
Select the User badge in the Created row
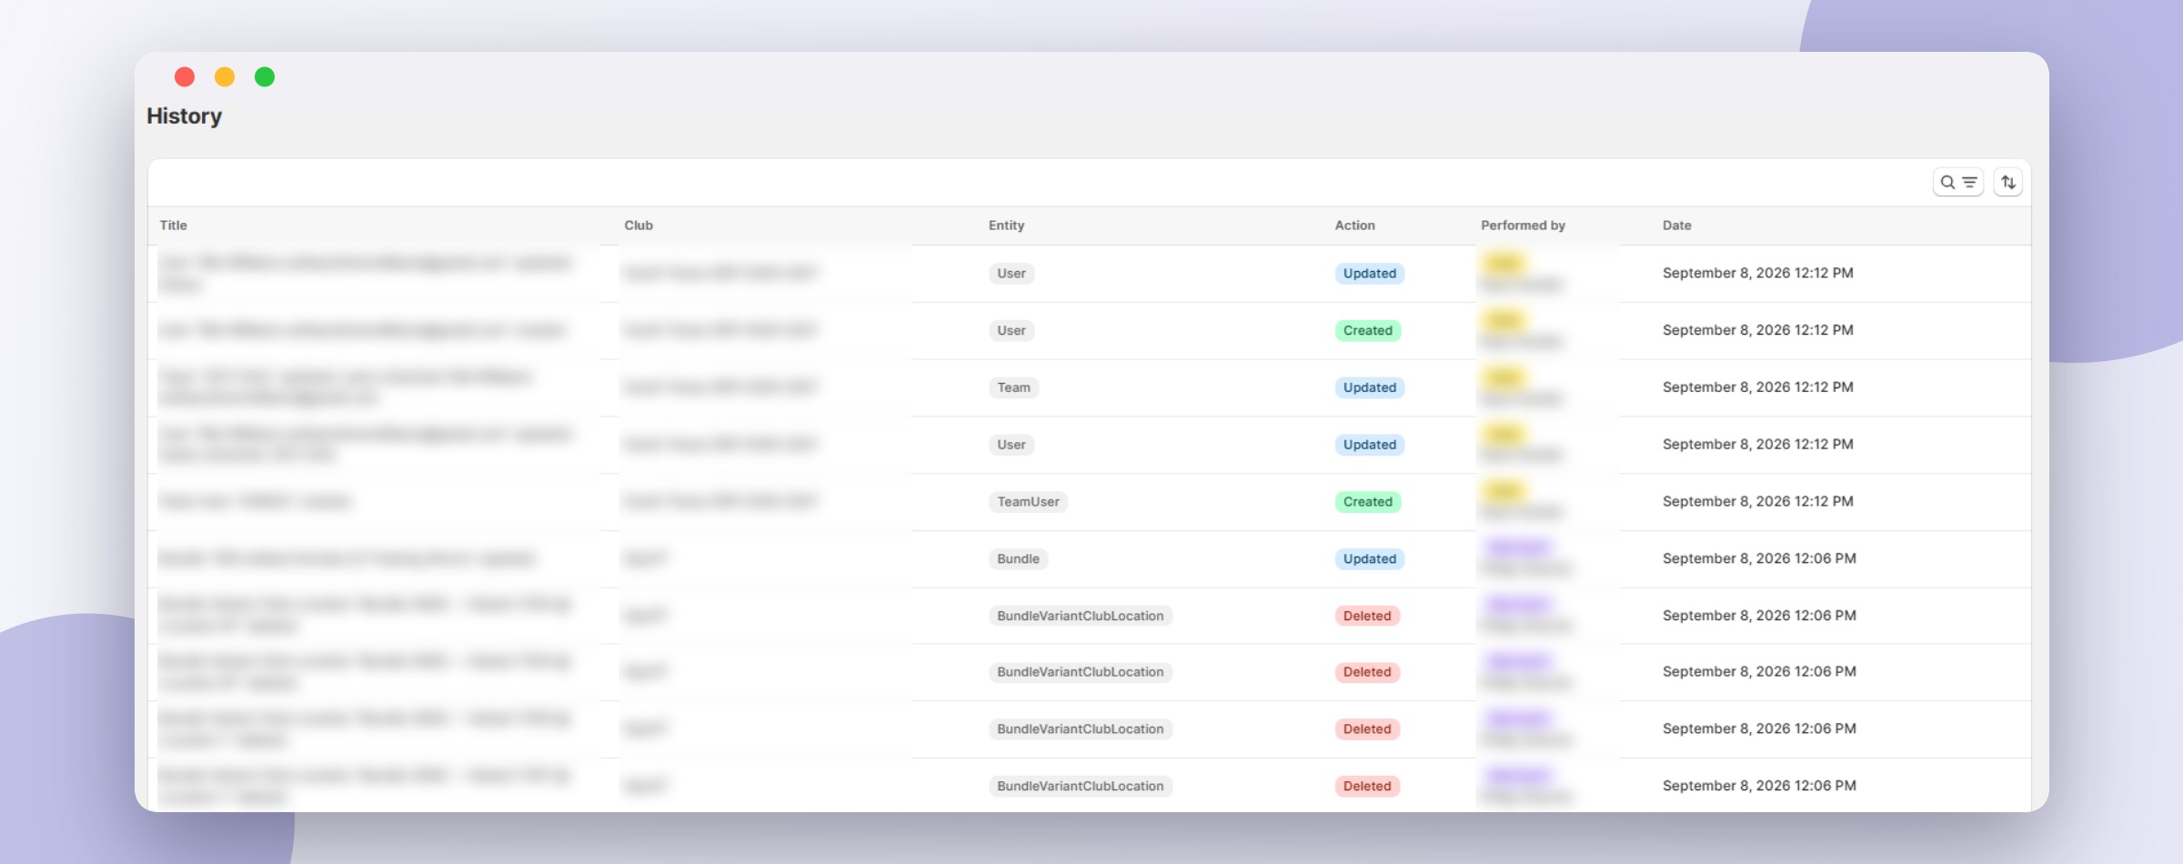click(1011, 331)
